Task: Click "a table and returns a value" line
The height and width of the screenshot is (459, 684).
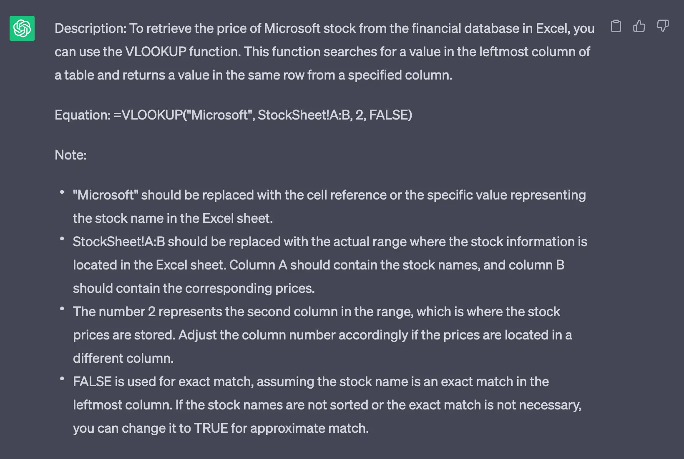Action: 253,75
